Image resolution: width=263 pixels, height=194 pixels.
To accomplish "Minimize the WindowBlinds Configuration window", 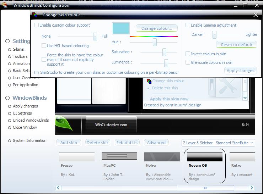I will tap(236, 6).
